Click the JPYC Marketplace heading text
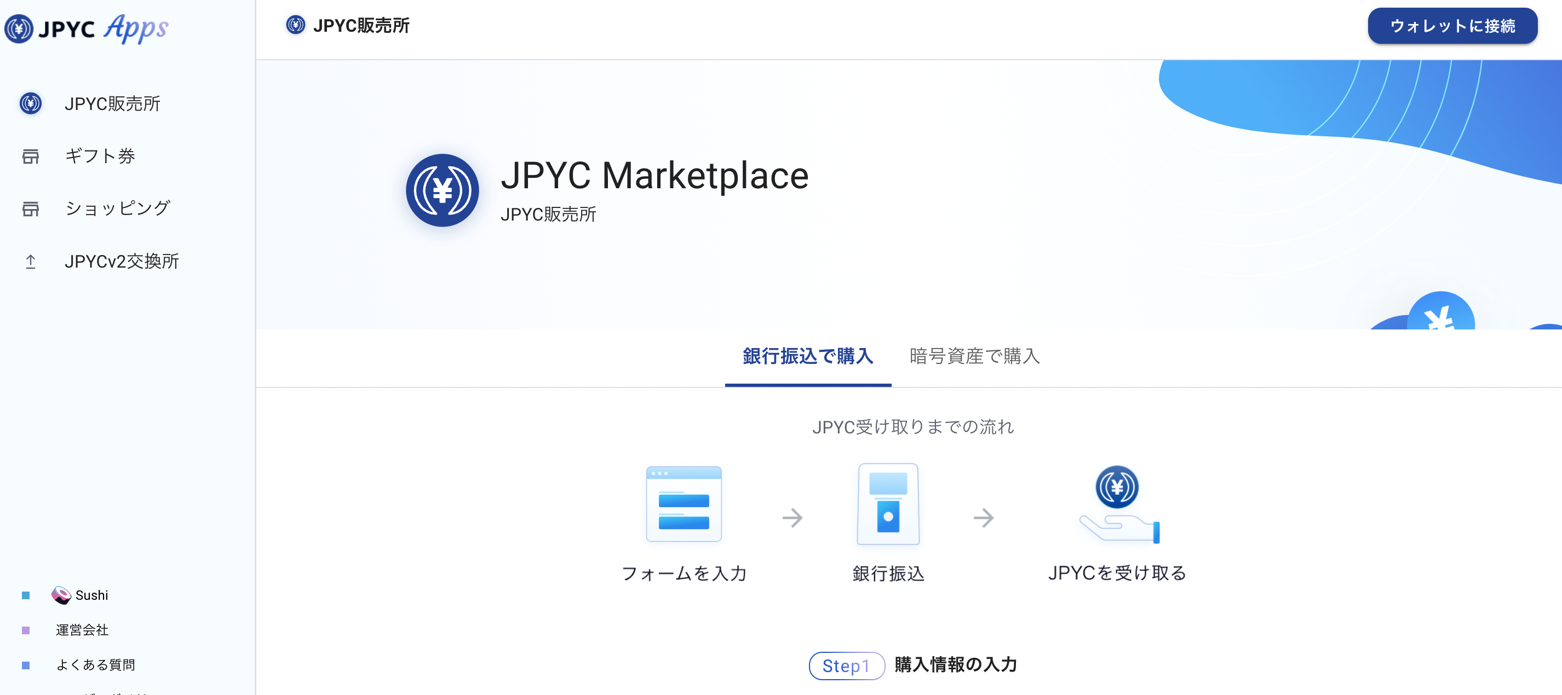Viewport: 1562px width, 695px height. (x=654, y=176)
